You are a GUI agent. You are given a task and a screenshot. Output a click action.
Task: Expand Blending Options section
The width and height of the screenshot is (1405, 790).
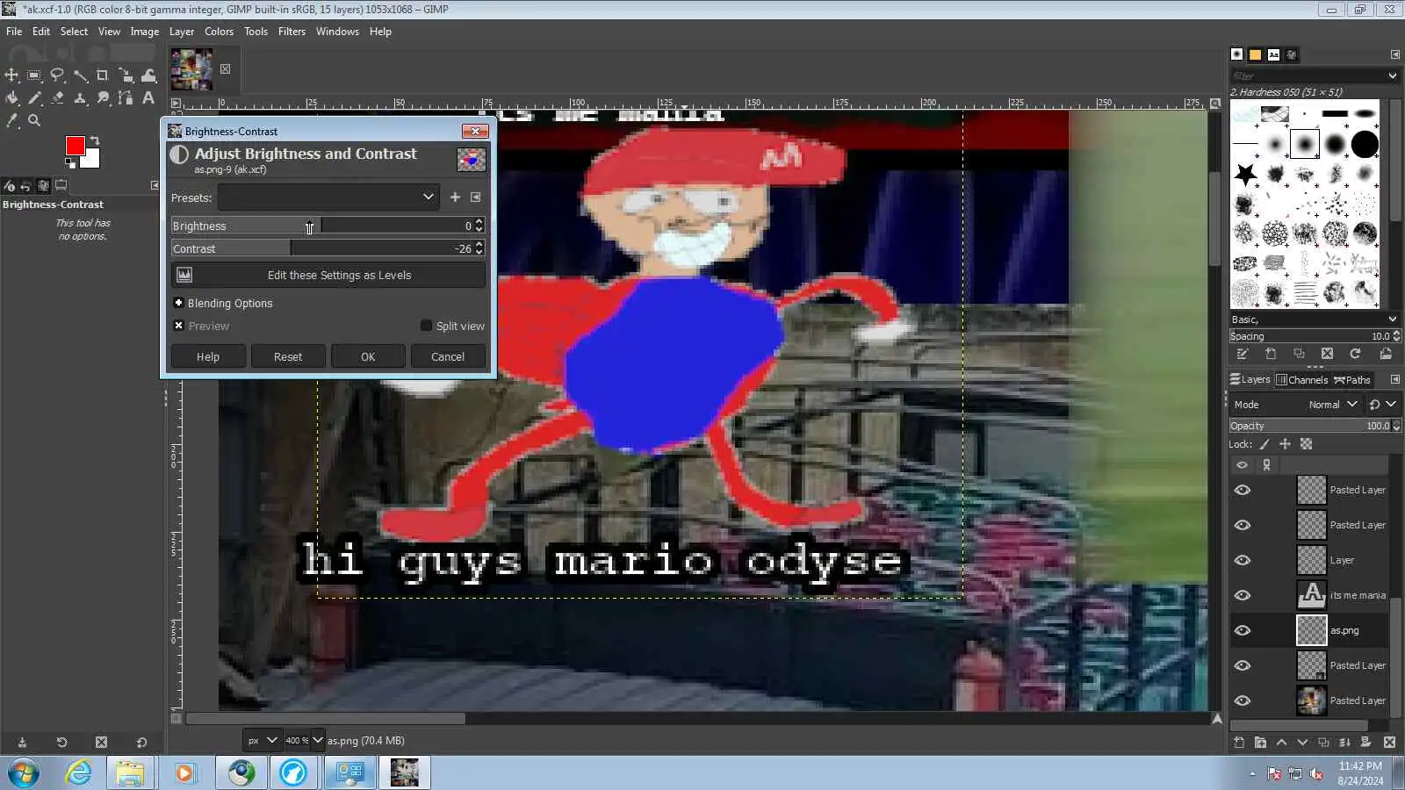[x=178, y=303]
